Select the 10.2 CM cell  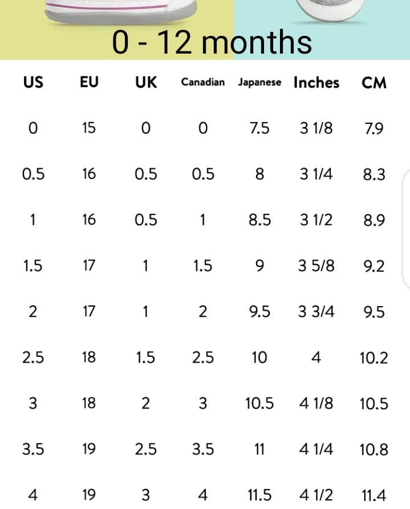click(374, 358)
